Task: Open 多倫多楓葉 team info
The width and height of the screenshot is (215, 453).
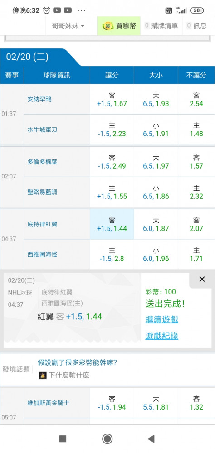Action: pyautogui.click(x=42, y=162)
